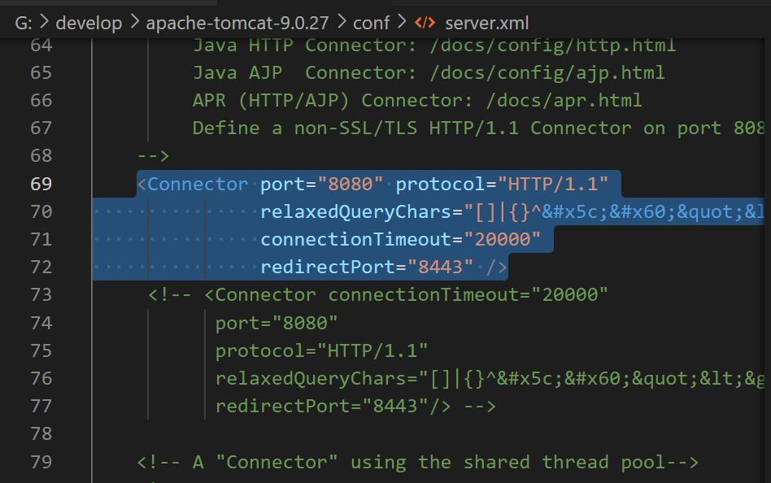Click line number 70 in gutter
Screen dimensions: 771x483
[x=41, y=212]
